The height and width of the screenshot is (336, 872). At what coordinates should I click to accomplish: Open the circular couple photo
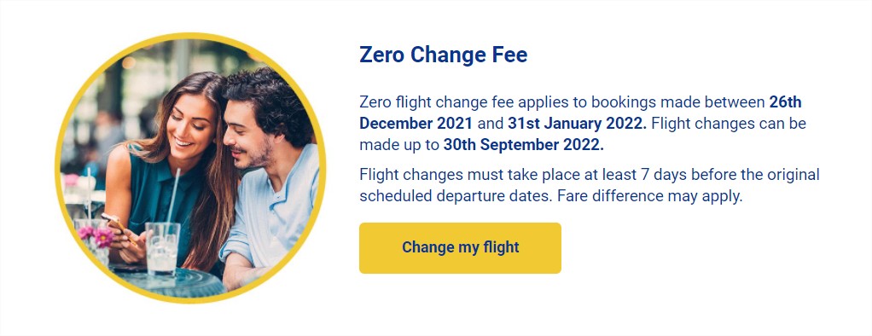[x=190, y=168]
